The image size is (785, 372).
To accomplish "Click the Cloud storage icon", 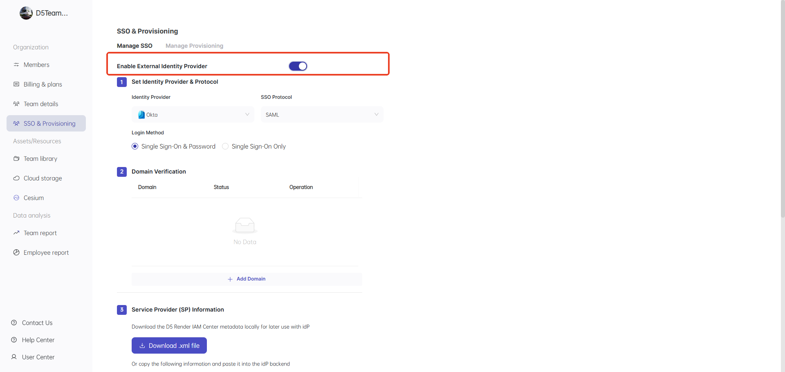I will click(x=16, y=178).
